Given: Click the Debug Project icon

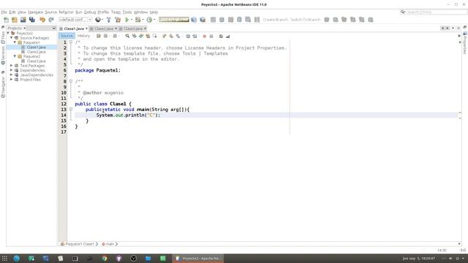Looking at the screenshot, I should click(138, 20).
